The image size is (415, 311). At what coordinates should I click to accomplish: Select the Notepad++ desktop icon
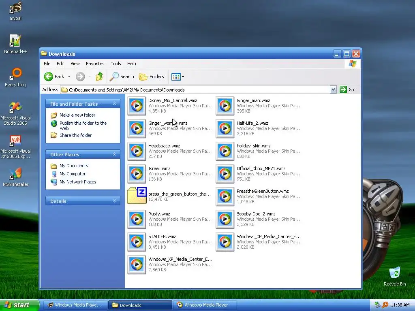pos(15,44)
